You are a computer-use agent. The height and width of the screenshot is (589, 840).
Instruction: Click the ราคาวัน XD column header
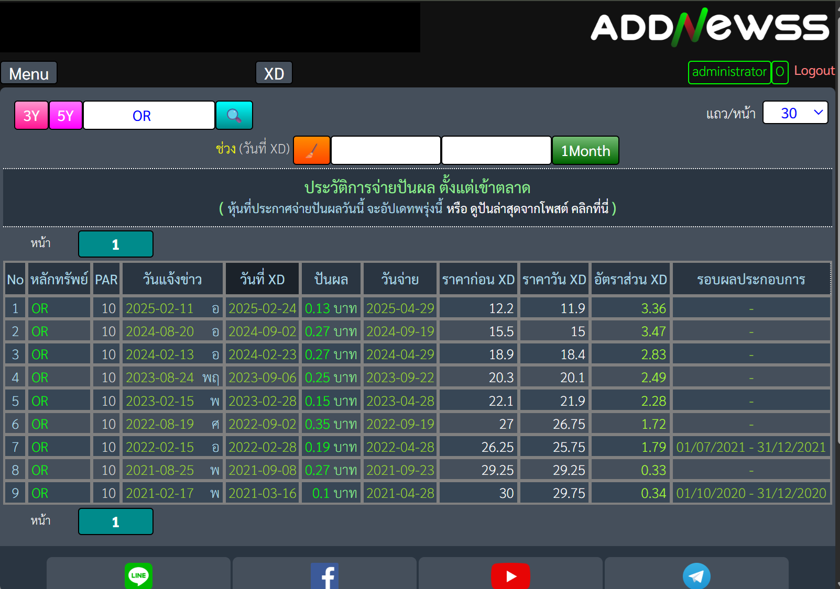coord(554,279)
